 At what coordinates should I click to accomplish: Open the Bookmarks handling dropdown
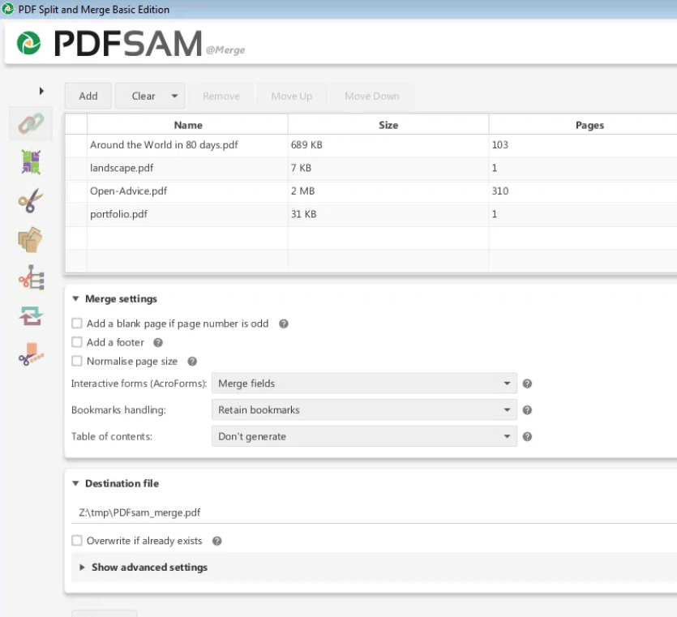(362, 409)
